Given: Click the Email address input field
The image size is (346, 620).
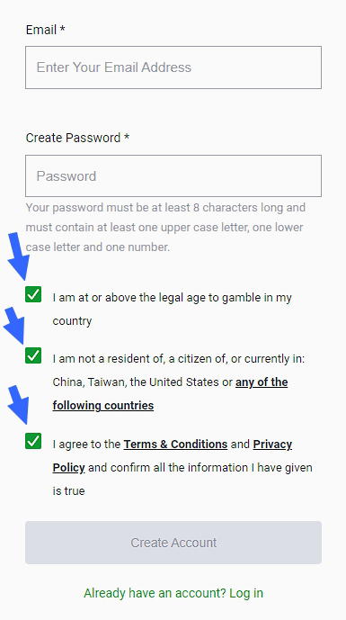Looking at the screenshot, I should click(173, 67).
